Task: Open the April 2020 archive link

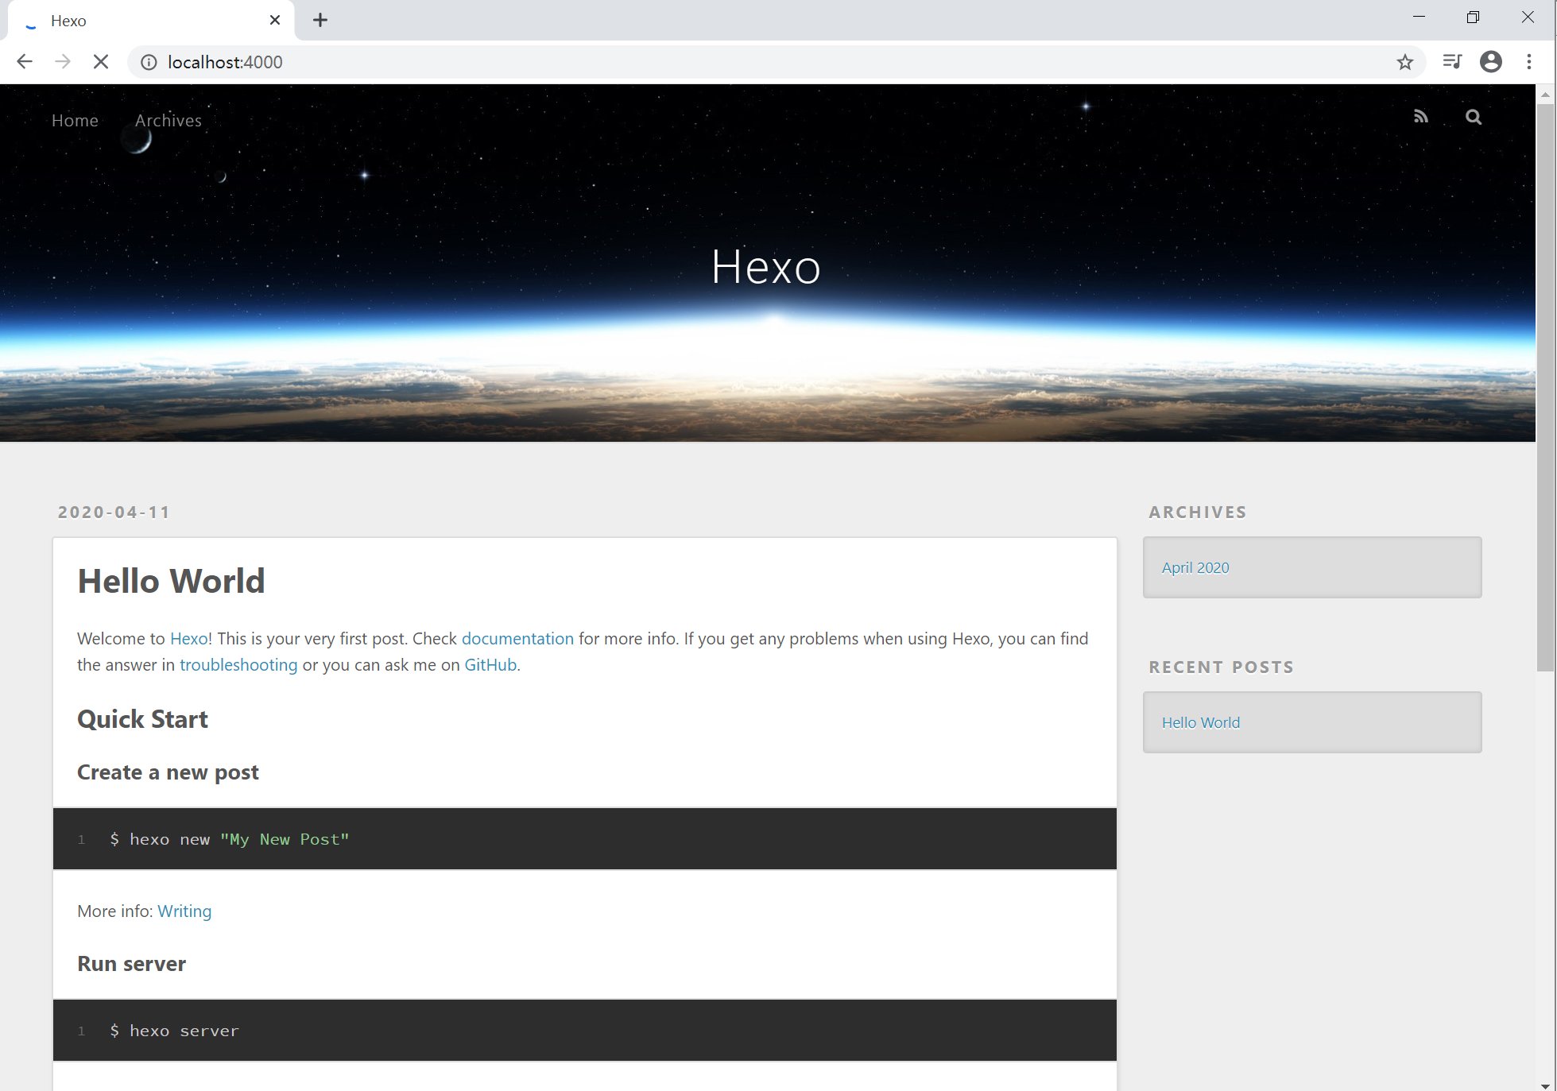Action: coord(1195,567)
